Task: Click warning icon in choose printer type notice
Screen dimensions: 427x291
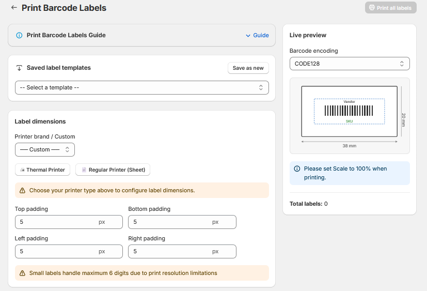Action: click(x=22, y=190)
